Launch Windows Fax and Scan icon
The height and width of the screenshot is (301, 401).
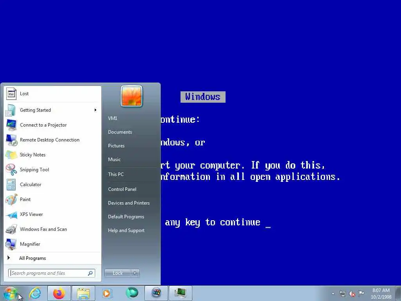click(11, 229)
